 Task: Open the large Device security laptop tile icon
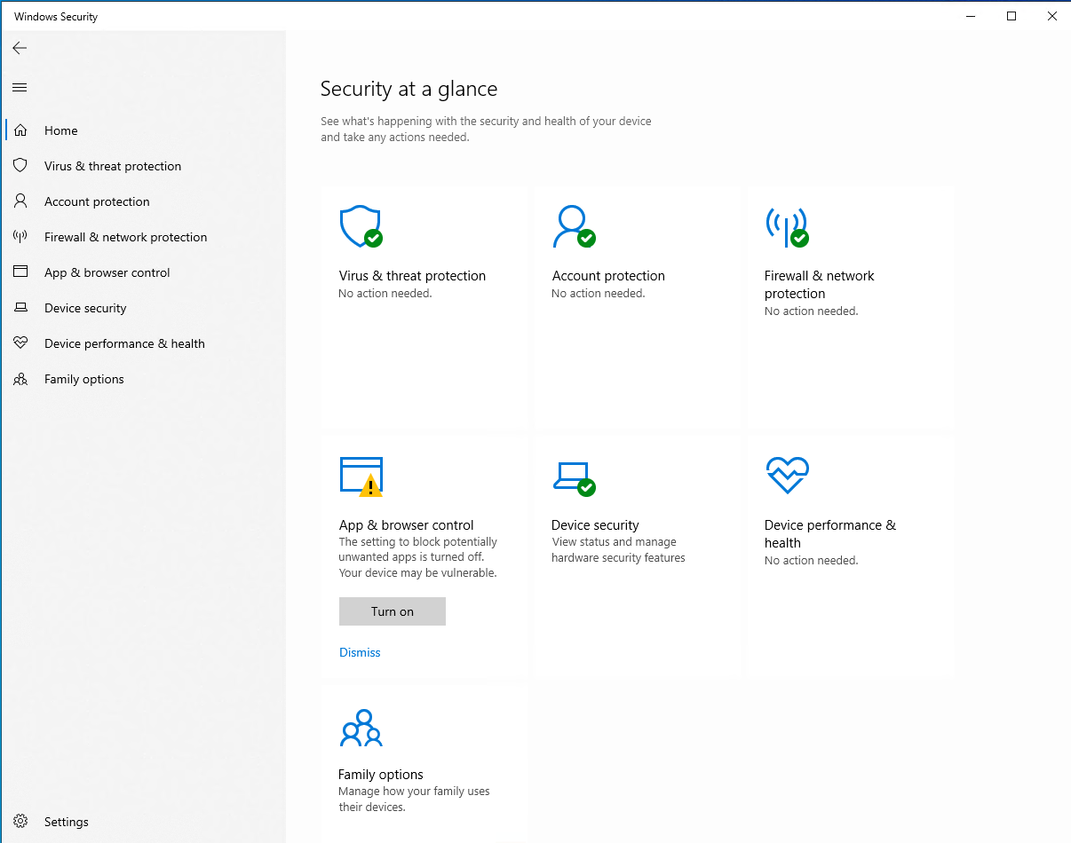click(x=574, y=478)
